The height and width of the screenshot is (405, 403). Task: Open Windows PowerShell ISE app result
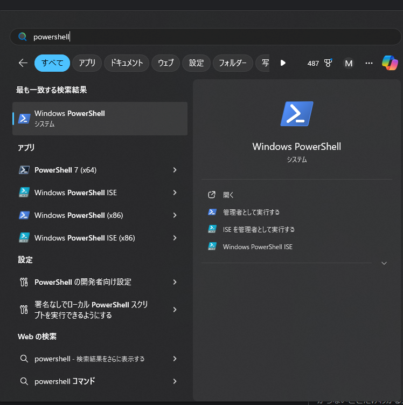(x=100, y=193)
